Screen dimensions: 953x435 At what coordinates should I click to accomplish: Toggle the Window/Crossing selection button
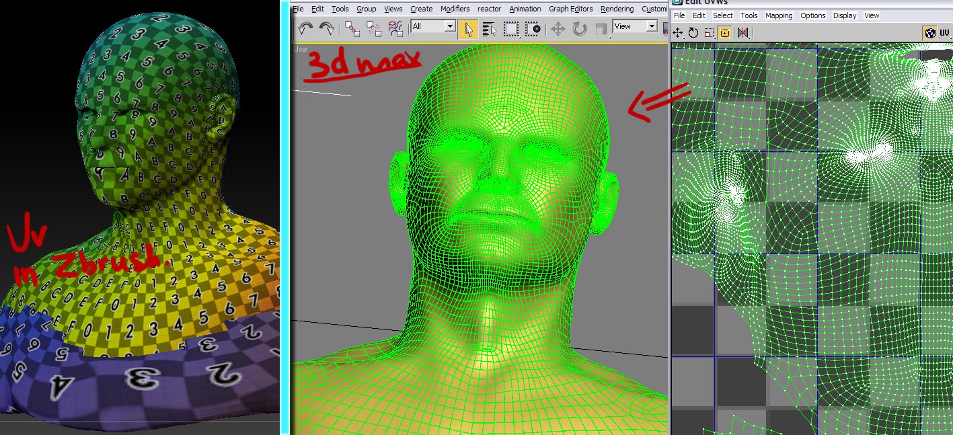tap(533, 28)
